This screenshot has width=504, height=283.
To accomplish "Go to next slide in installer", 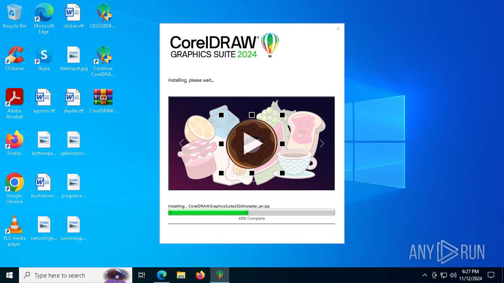I will [322, 143].
